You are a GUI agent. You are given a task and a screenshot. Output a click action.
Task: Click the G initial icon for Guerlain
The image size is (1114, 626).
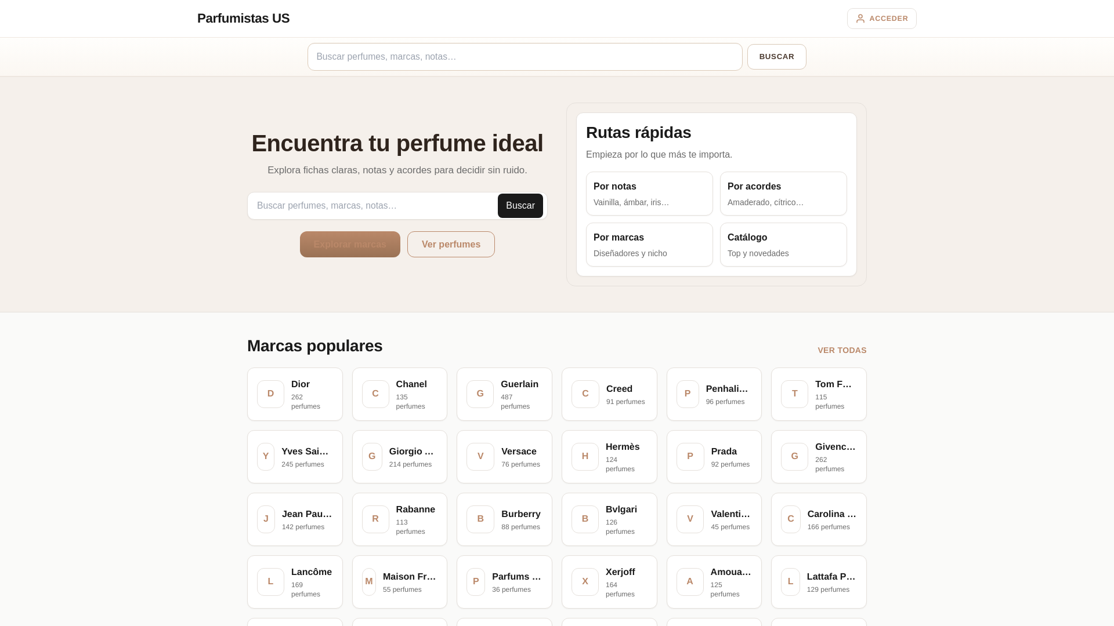pyautogui.click(x=480, y=394)
